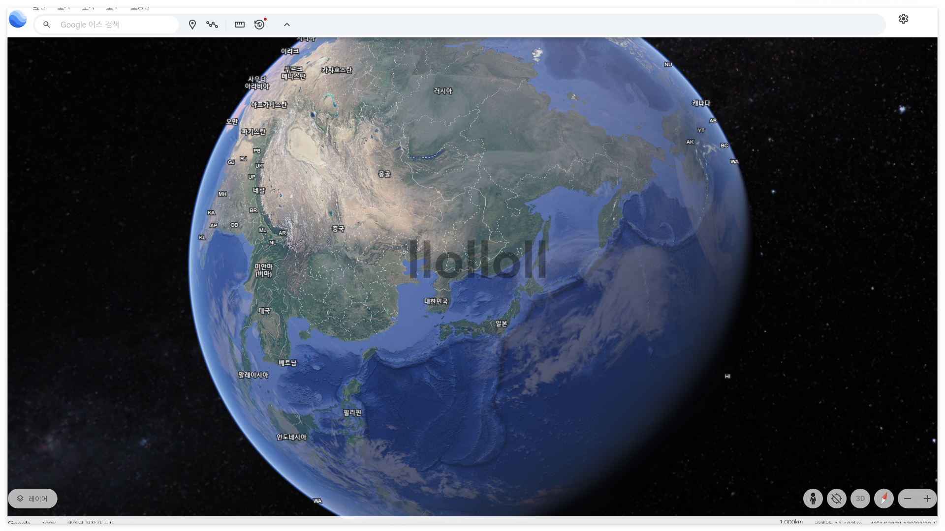The height and width of the screenshot is (531, 945).
Task: Select the draw path/polygon tool
Action: pos(212,25)
